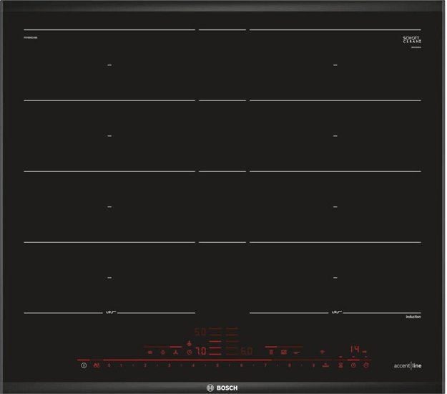Choose heat level 3 on the scale
This screenshot has width=447, height=394.
tap(169, 365)
